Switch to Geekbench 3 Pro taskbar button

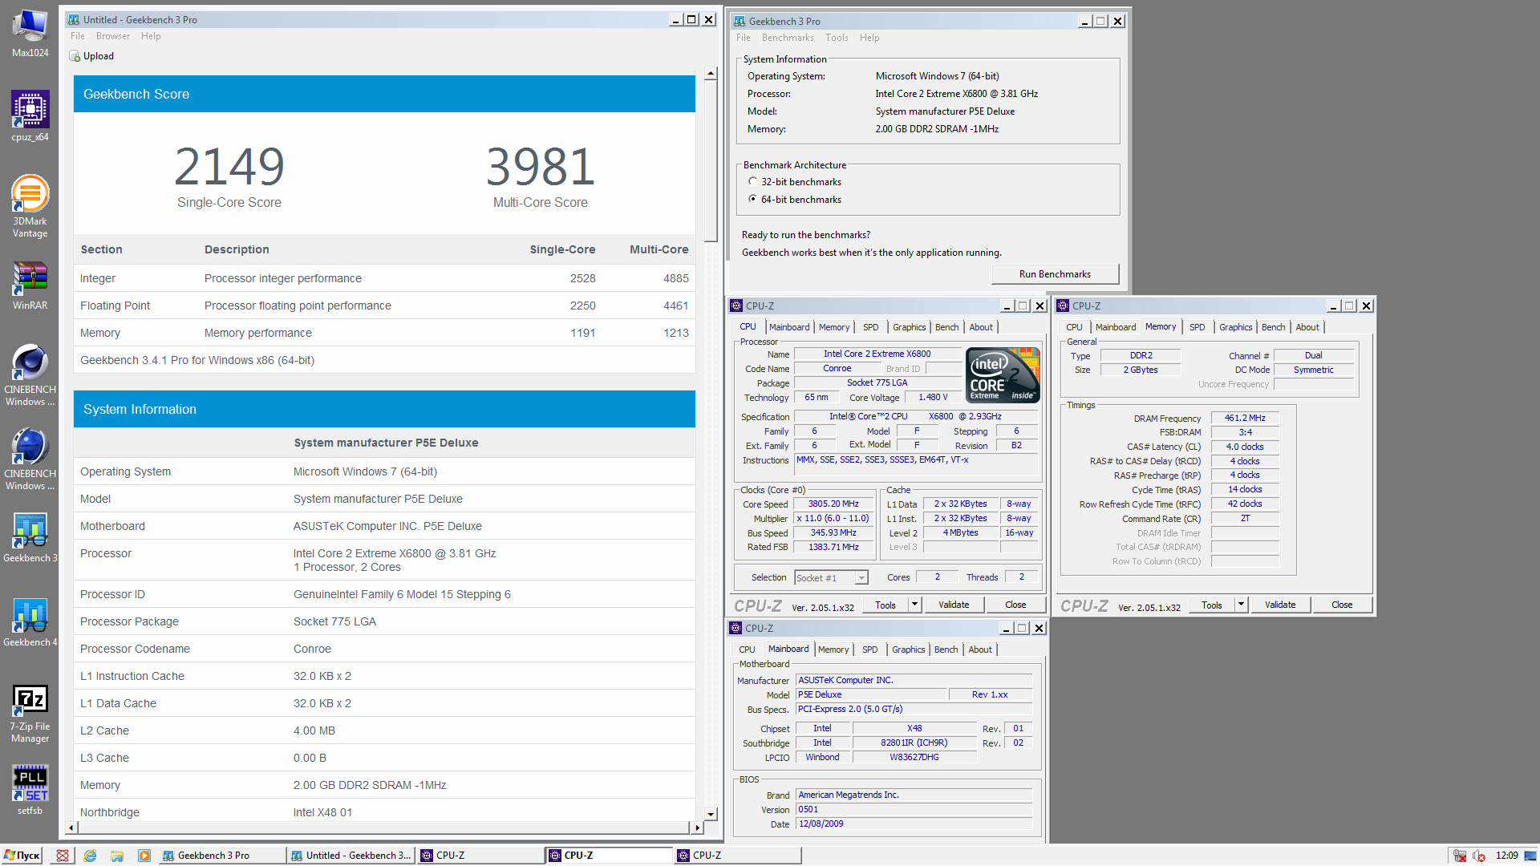(x=221, y=856)
